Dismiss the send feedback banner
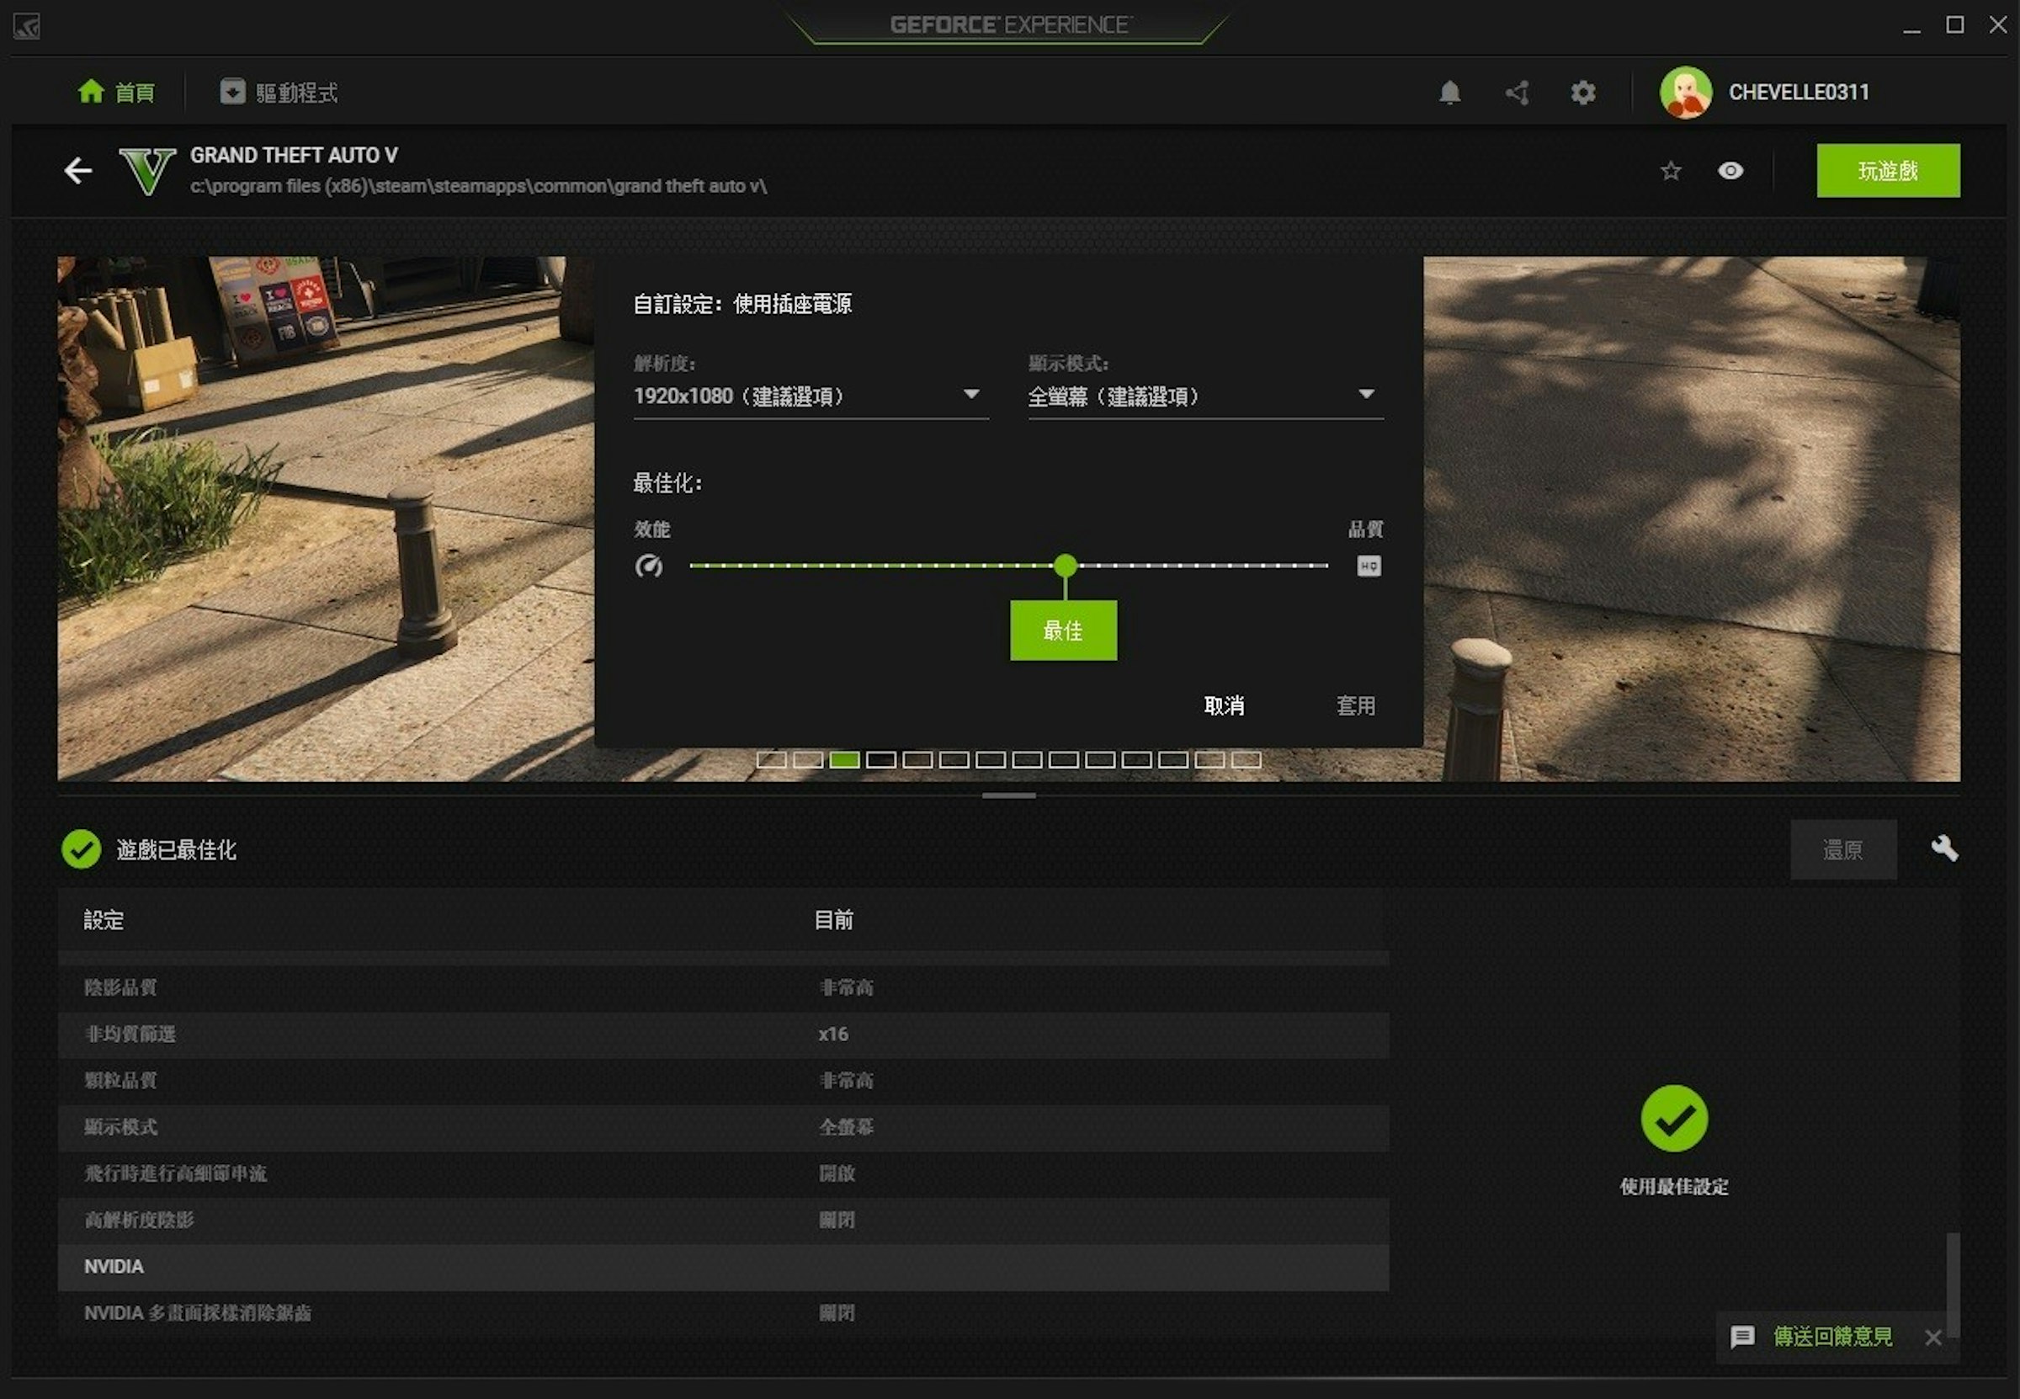This screenshot has height=1399, width=2020. pyautogui.click(x=1933, y=1337)
